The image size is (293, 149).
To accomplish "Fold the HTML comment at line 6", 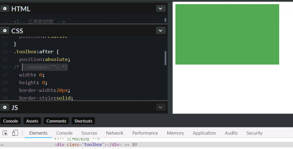I will pos(10,22).
